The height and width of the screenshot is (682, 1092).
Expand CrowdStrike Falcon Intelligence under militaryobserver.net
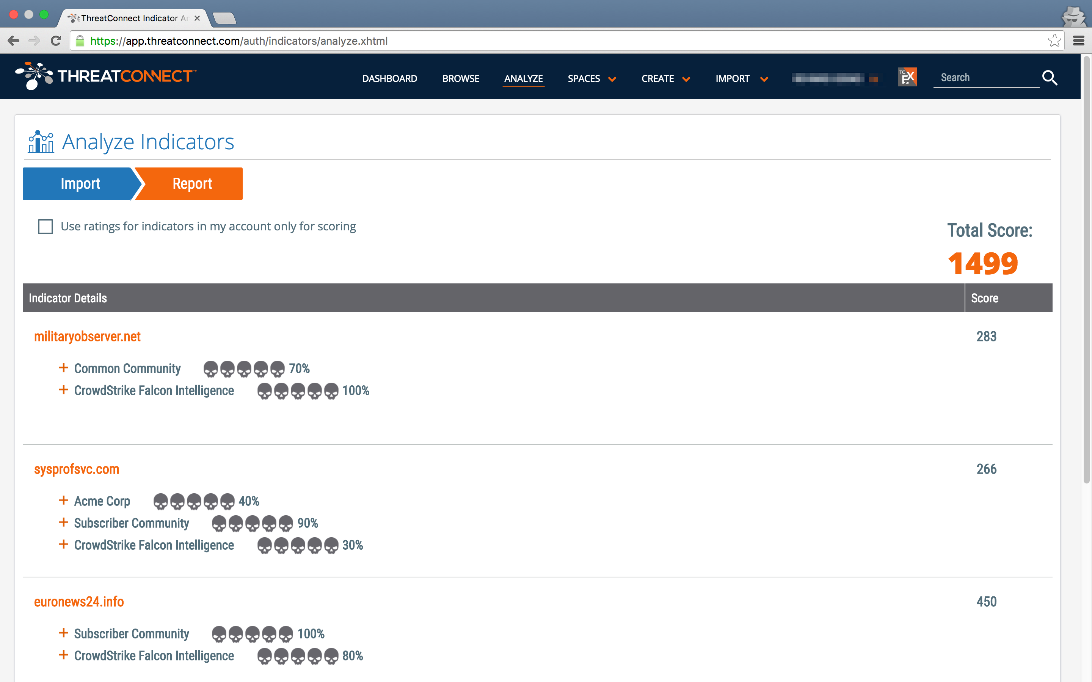pyautogui.click(x=64, y=390)
